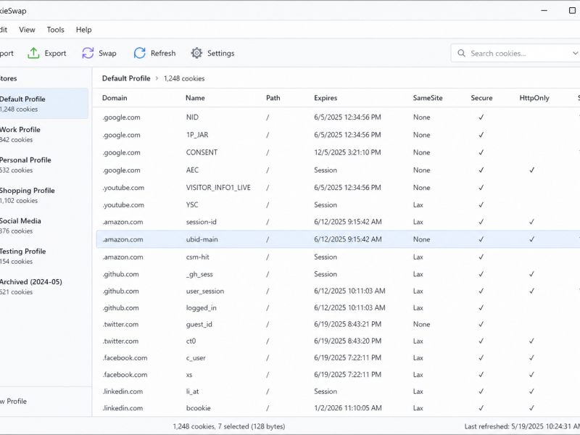This screenshot has height=435, width=580.
Task: Toggle Secure checkmark for guest_id cookie
Action: click(481, 324)
